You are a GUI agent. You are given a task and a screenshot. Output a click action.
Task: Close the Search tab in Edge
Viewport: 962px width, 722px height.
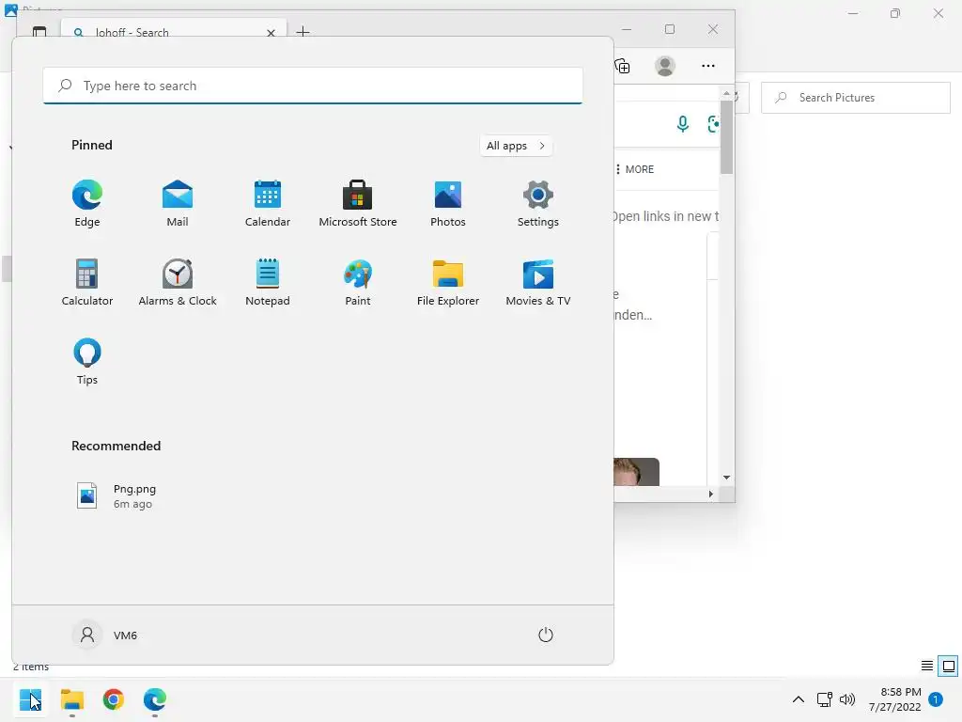pyautogui.click(x=271, y=33)
